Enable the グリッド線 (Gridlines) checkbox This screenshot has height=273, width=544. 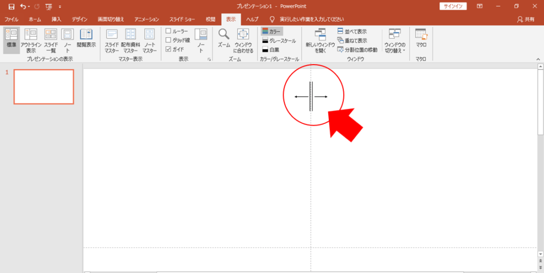tap(168, 40)
